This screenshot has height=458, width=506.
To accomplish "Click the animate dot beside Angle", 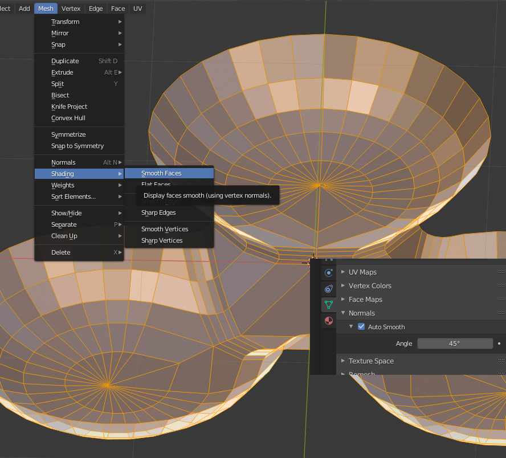I will [499, 343].
